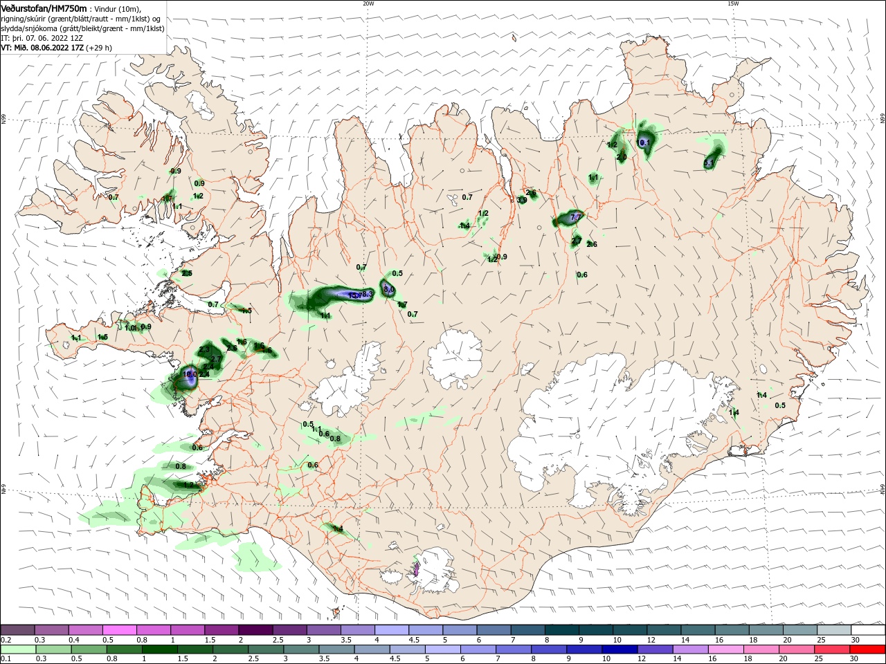
Task: Click the darkest purple swatch labeled 2 in the top legend row
Action: (x=255, y=630)
